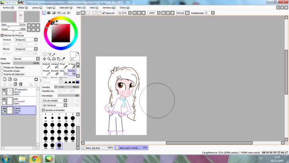Select the move layer tool
The height and width of the screenshot is (163, 289).
pos(44,59)
